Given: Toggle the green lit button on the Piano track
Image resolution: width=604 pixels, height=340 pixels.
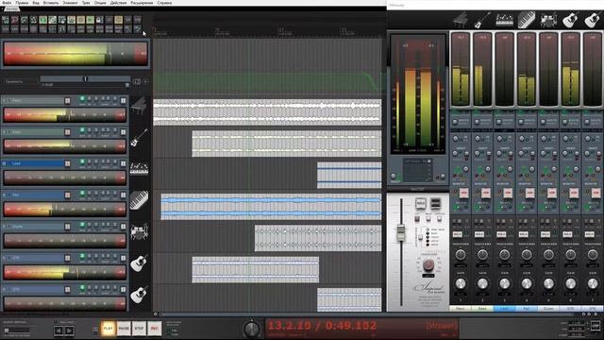Looking at the screenshot, I should click(x=82, y=99).
